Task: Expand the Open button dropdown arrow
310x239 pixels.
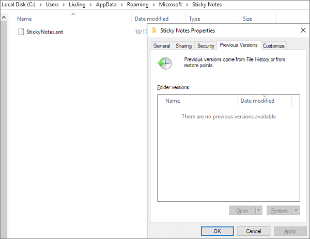Action: (259, 211)
